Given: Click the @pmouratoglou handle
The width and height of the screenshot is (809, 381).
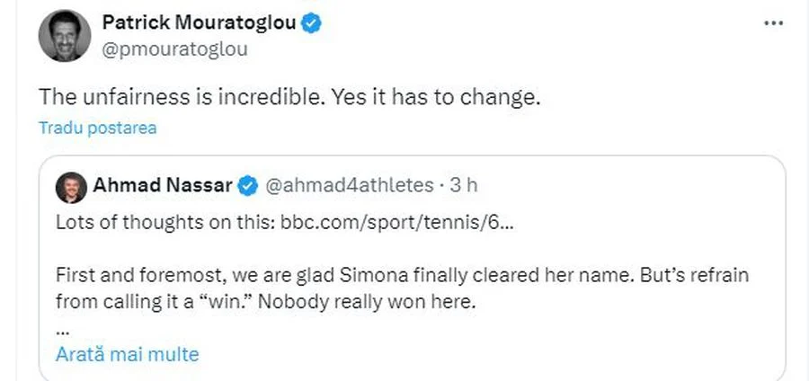Looking at the screenshot, I should coord(175,49).
